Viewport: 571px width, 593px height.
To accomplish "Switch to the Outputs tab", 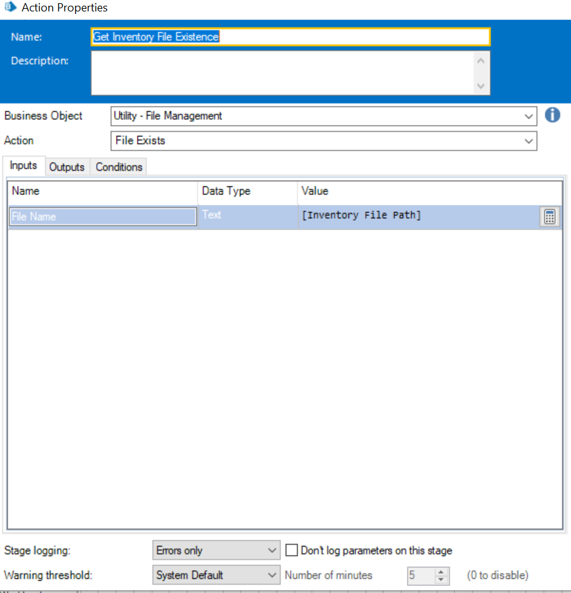I will (67, 167).
